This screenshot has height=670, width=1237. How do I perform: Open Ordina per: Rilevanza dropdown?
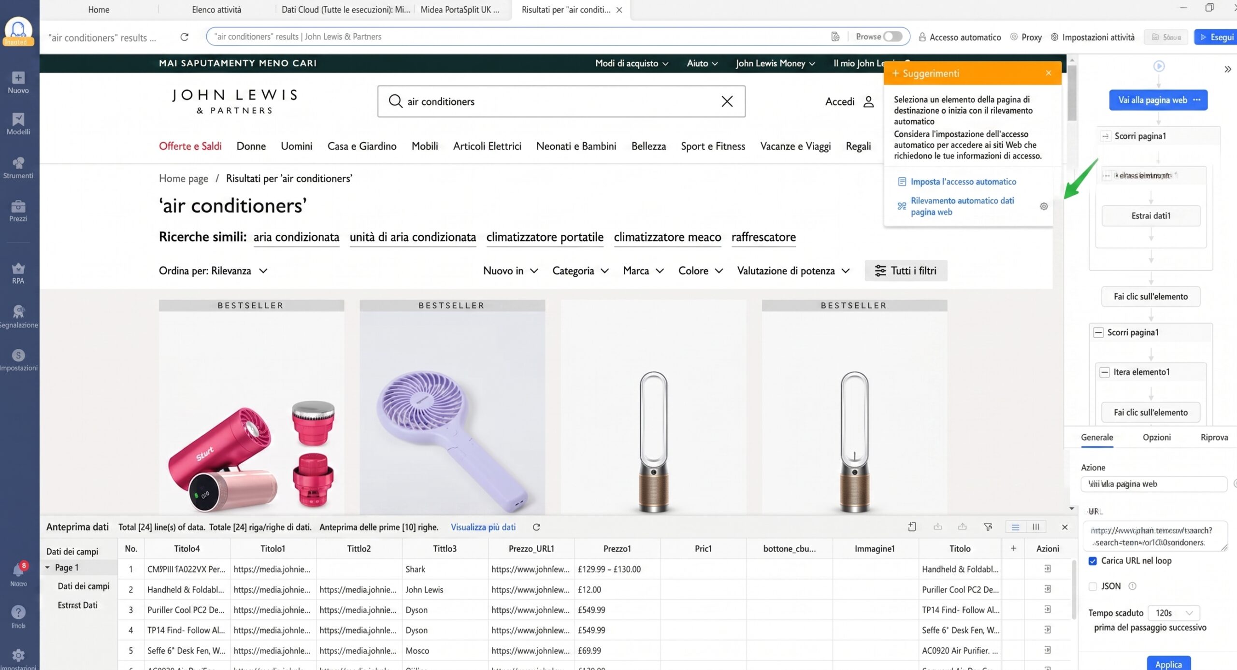pos(213,271)
